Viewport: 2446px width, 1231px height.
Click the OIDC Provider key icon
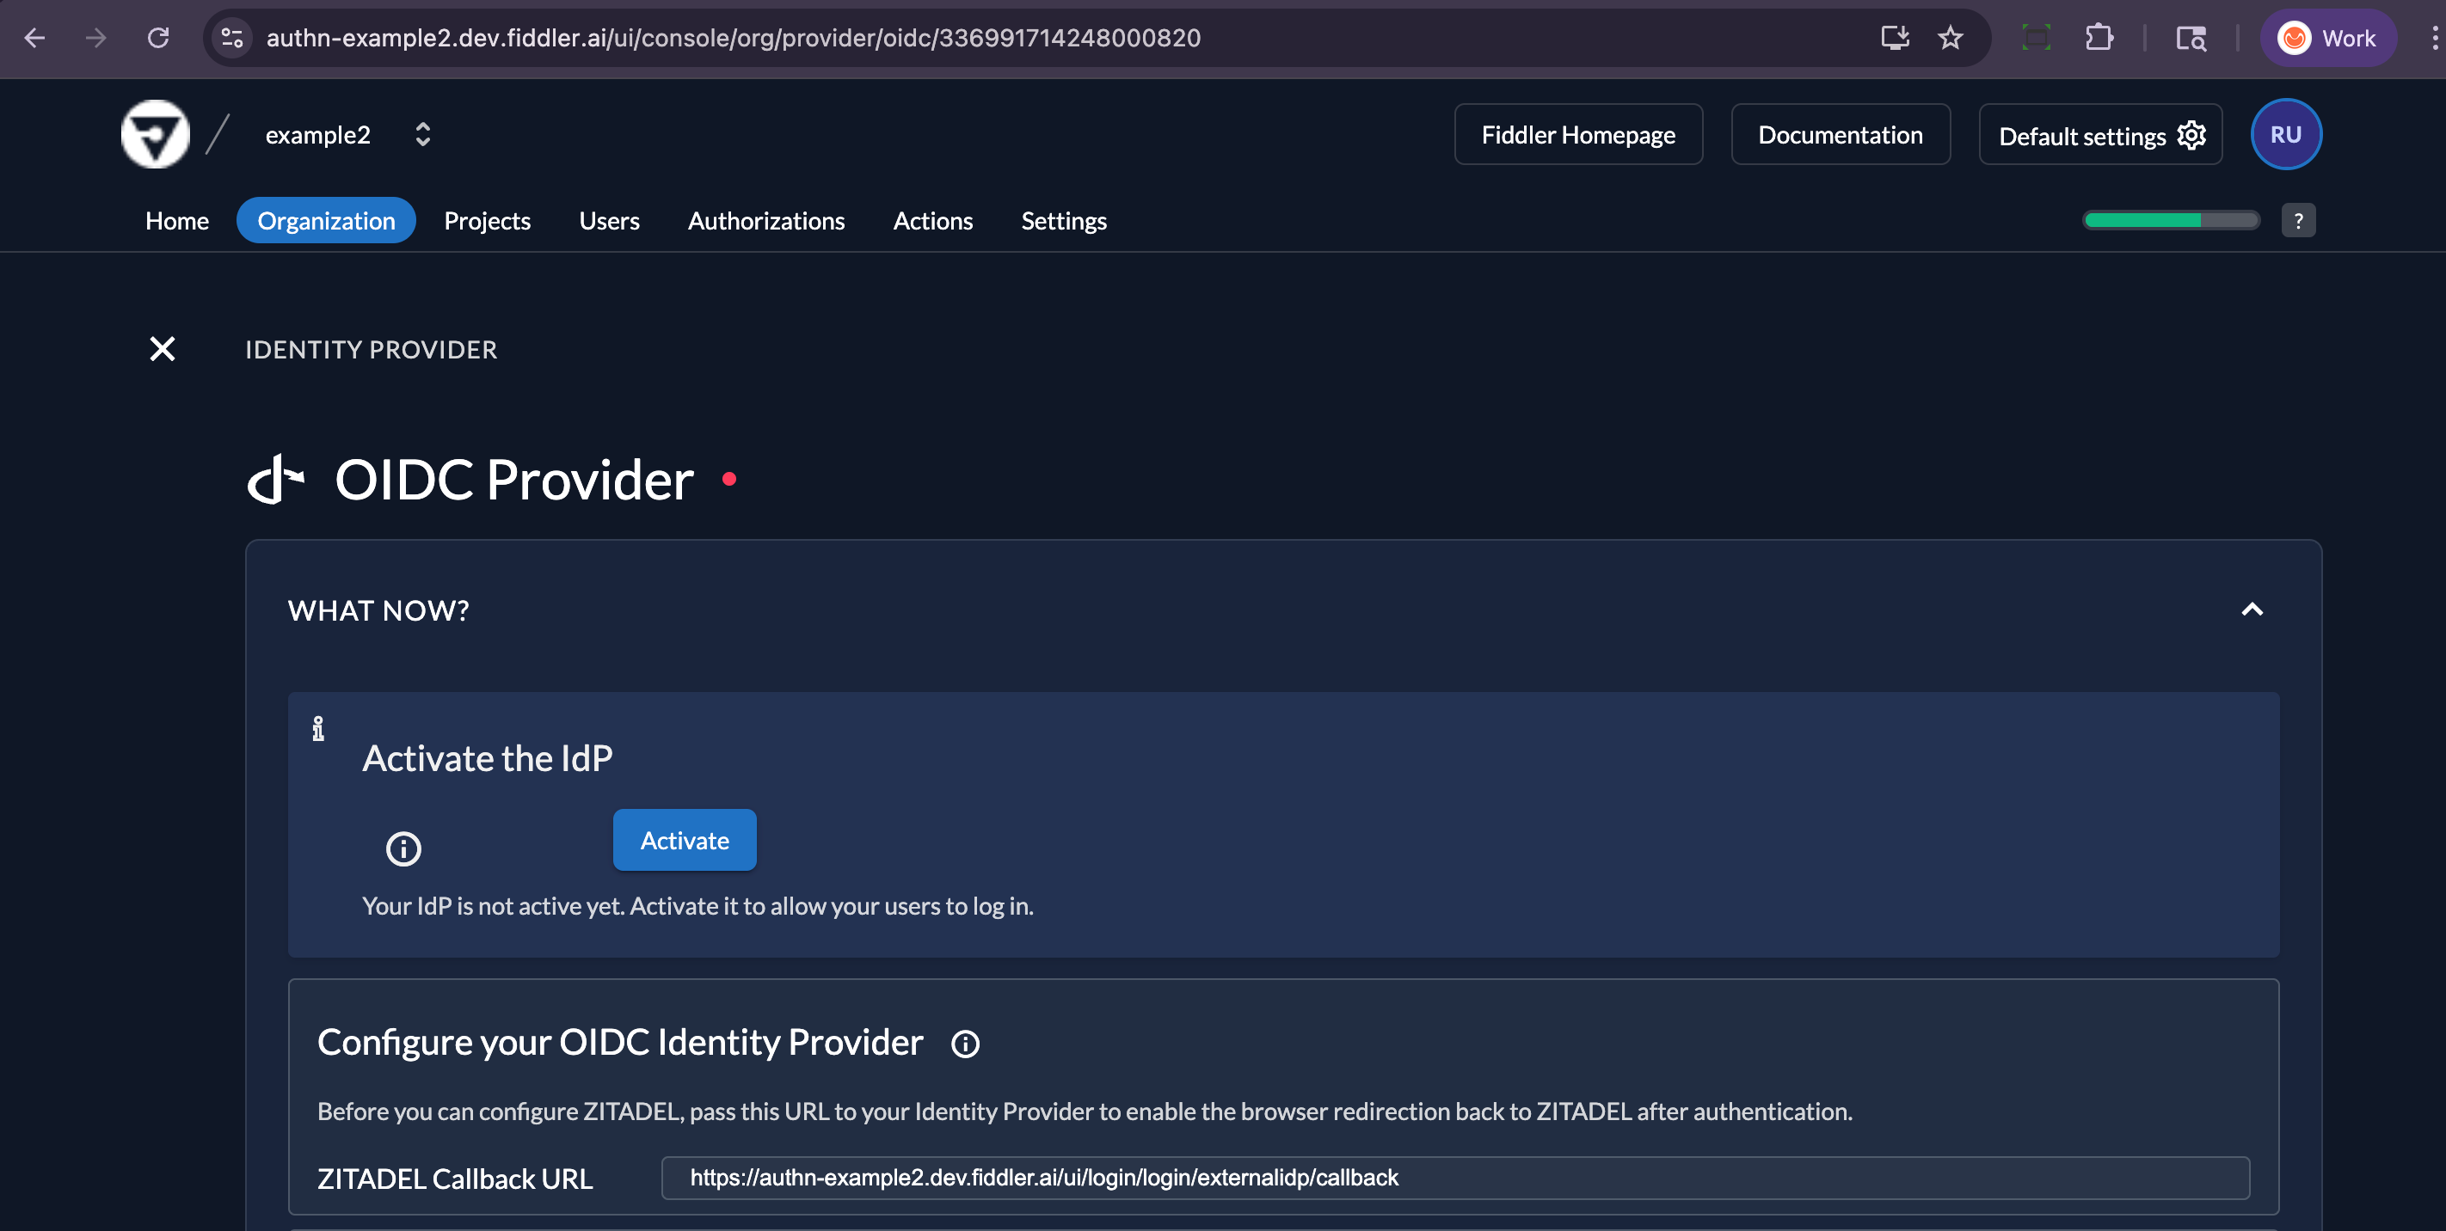coord(276,480)
